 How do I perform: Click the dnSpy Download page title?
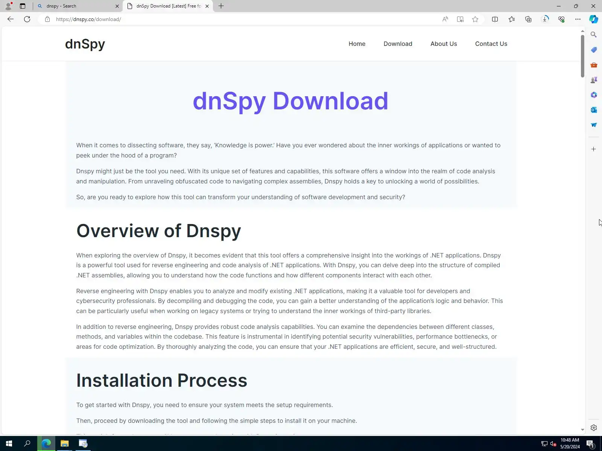(290, 101)
